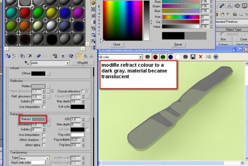Toggle blue channel in frame buffer
The height and width of the screenshot is (166, 248).
click(x=170, y=57)
